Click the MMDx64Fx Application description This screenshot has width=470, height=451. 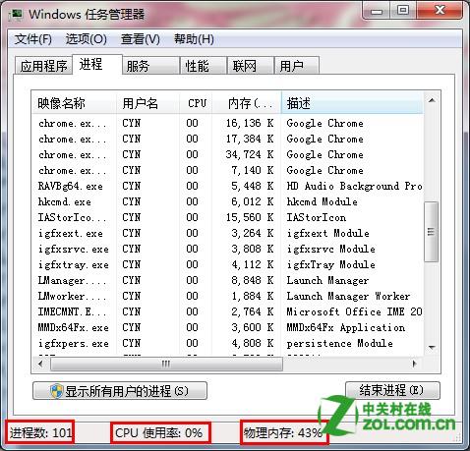tap(346, 327)
